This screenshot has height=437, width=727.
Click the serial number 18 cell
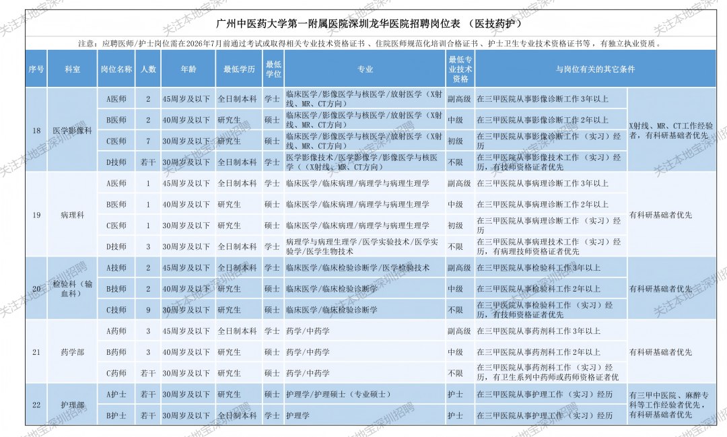(36, 131)
